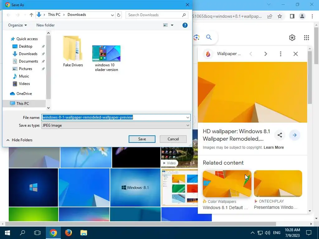This screenshot has width=319, height=239.
Task: Go to previous image in preview panel
Action: click(251, 54)
